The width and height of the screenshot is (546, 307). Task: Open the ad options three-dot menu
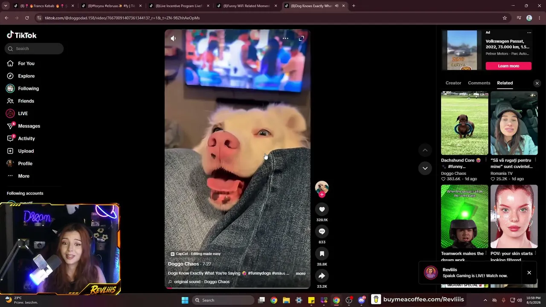(x=529, y=32)
